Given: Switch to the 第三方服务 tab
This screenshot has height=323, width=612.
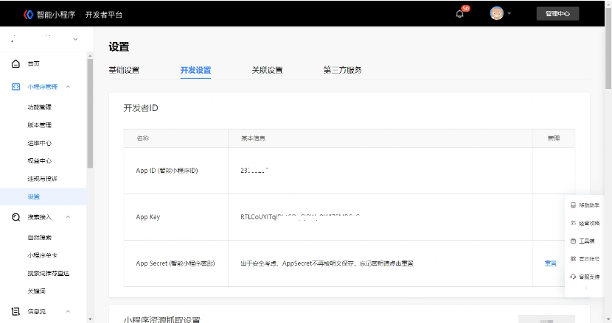Looking at the screenshot, I should click(x=342, y=70).
